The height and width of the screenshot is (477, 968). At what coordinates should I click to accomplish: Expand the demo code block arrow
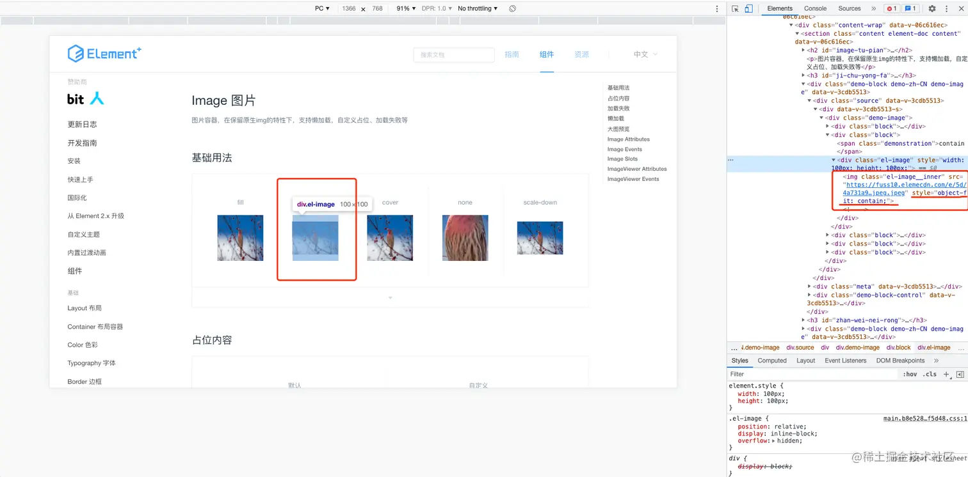pyautogui.click(x=390, y=297)
